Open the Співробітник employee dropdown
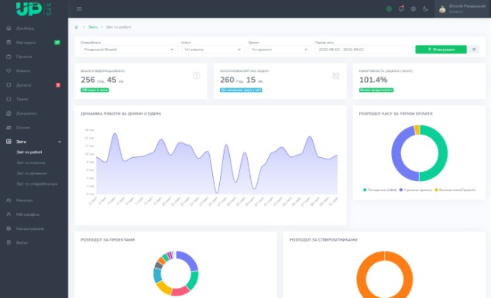The image size is (491, 298). point(129,50)
